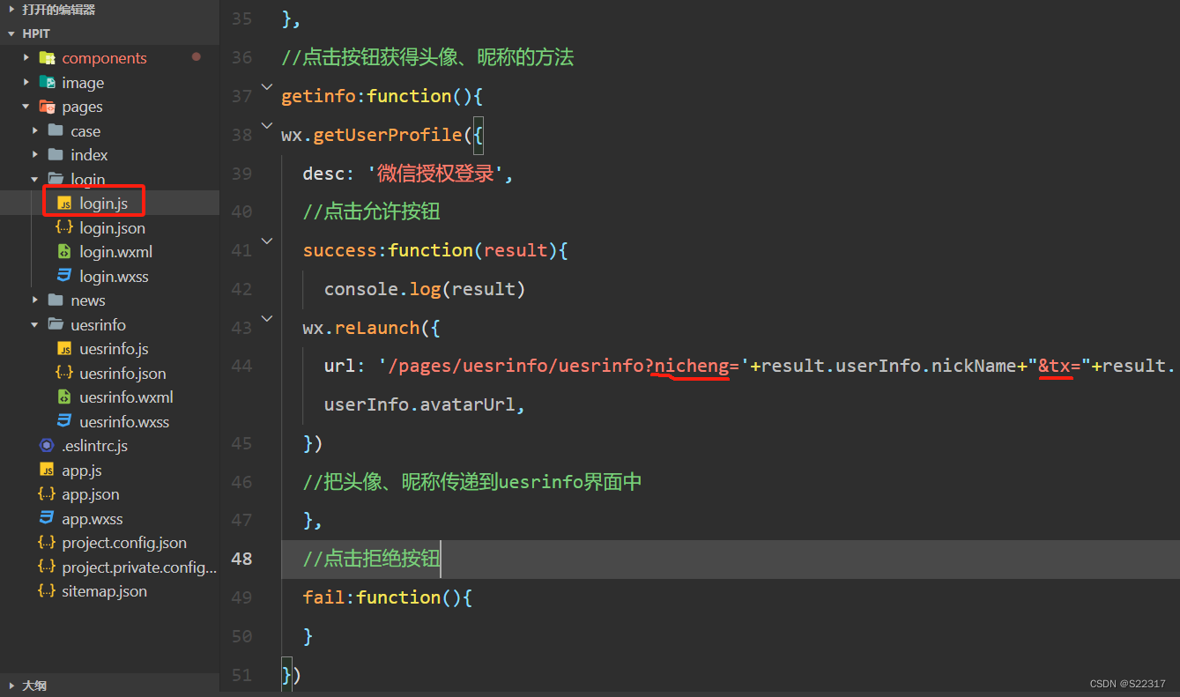Click the braces icon of project.private.config file

pos(47,567)
